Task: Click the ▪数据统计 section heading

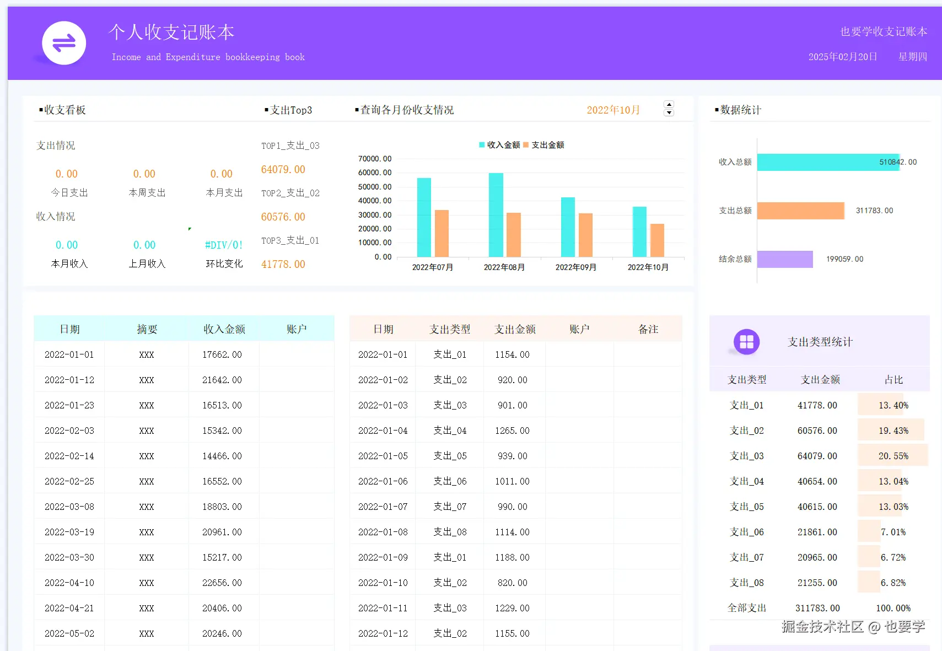Action: (x=738, y=110)
